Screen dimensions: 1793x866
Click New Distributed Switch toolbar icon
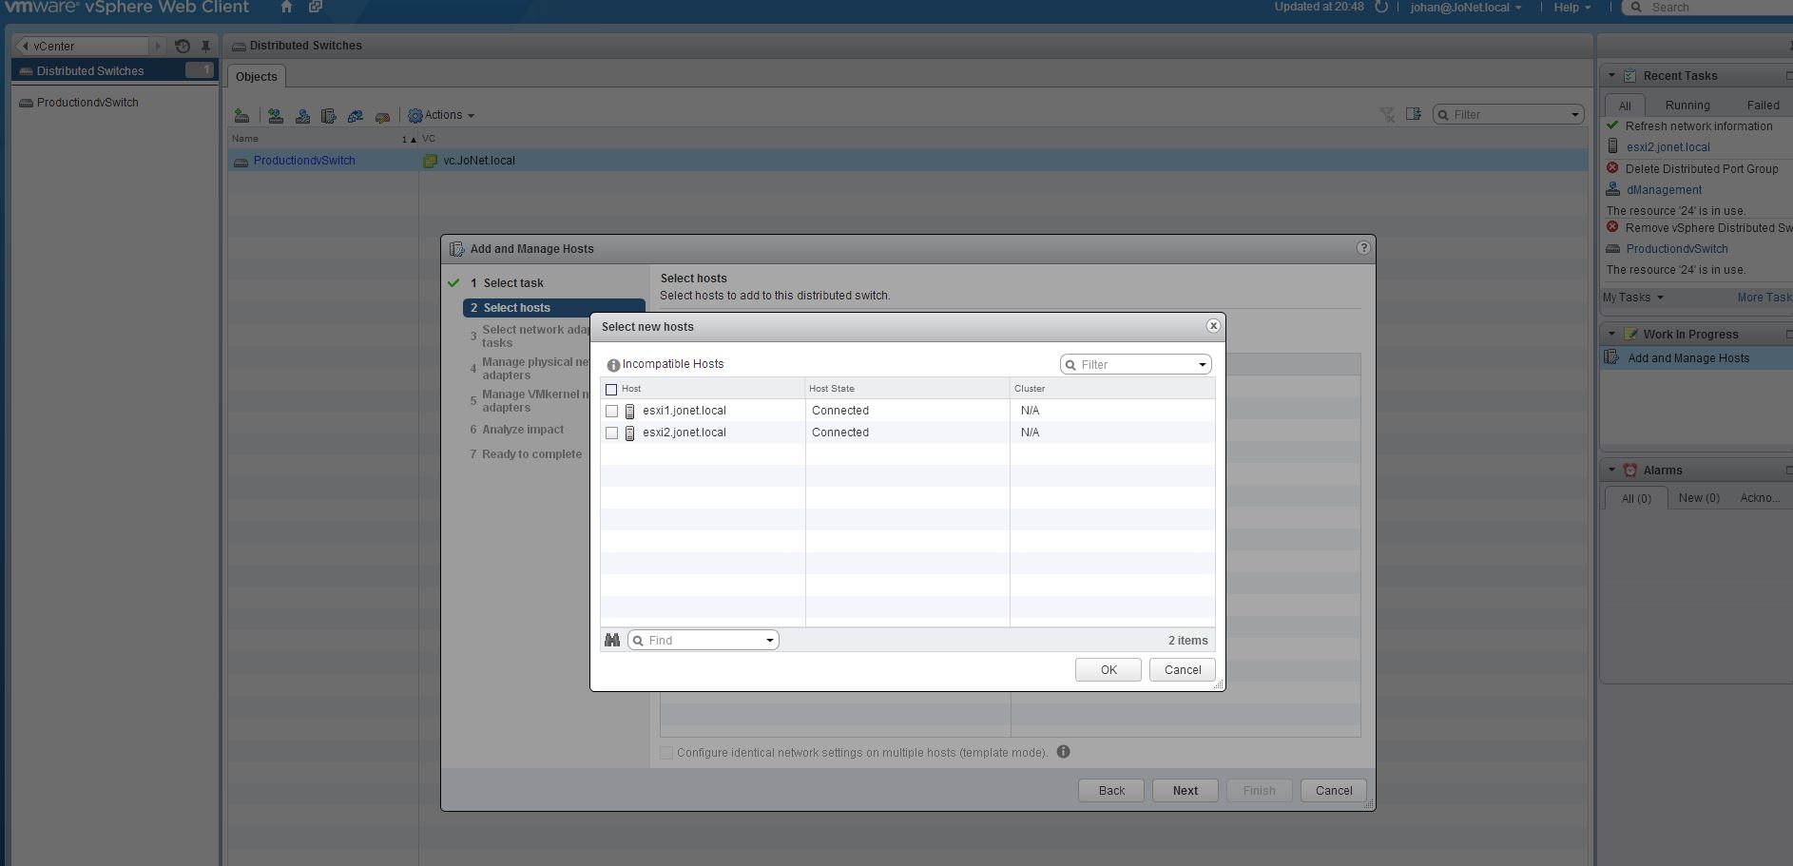[x=242, y=116]
